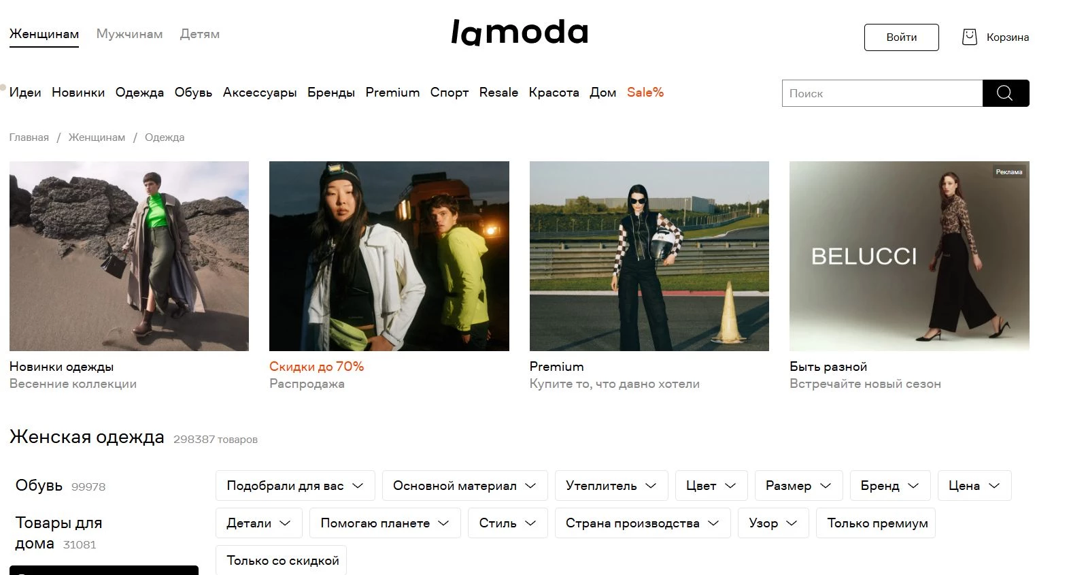Open the shopping bag cart icon
This screenshot has width=1069, height=575.
[x=969, y=37]
